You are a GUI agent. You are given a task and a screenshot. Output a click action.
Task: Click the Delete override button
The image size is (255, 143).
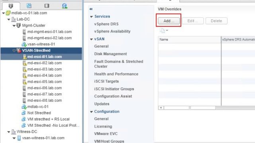click(x=216, y=21)
